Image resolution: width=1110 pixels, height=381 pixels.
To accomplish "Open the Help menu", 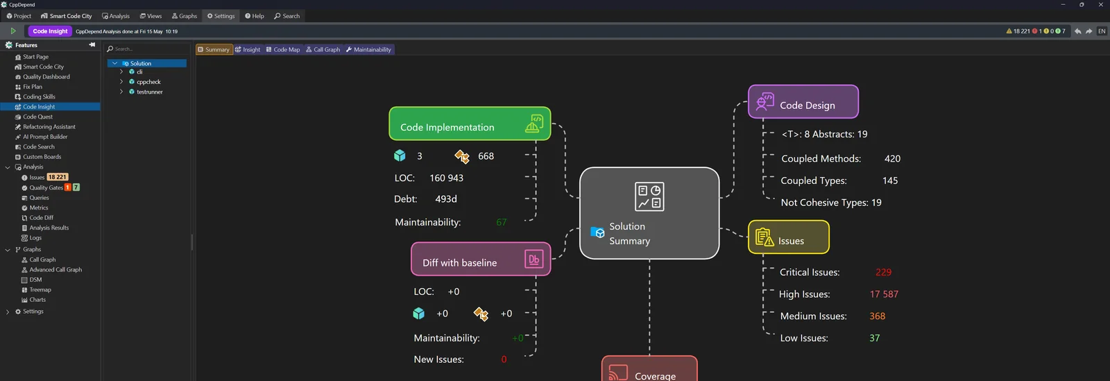I will [x=255, y=16].
